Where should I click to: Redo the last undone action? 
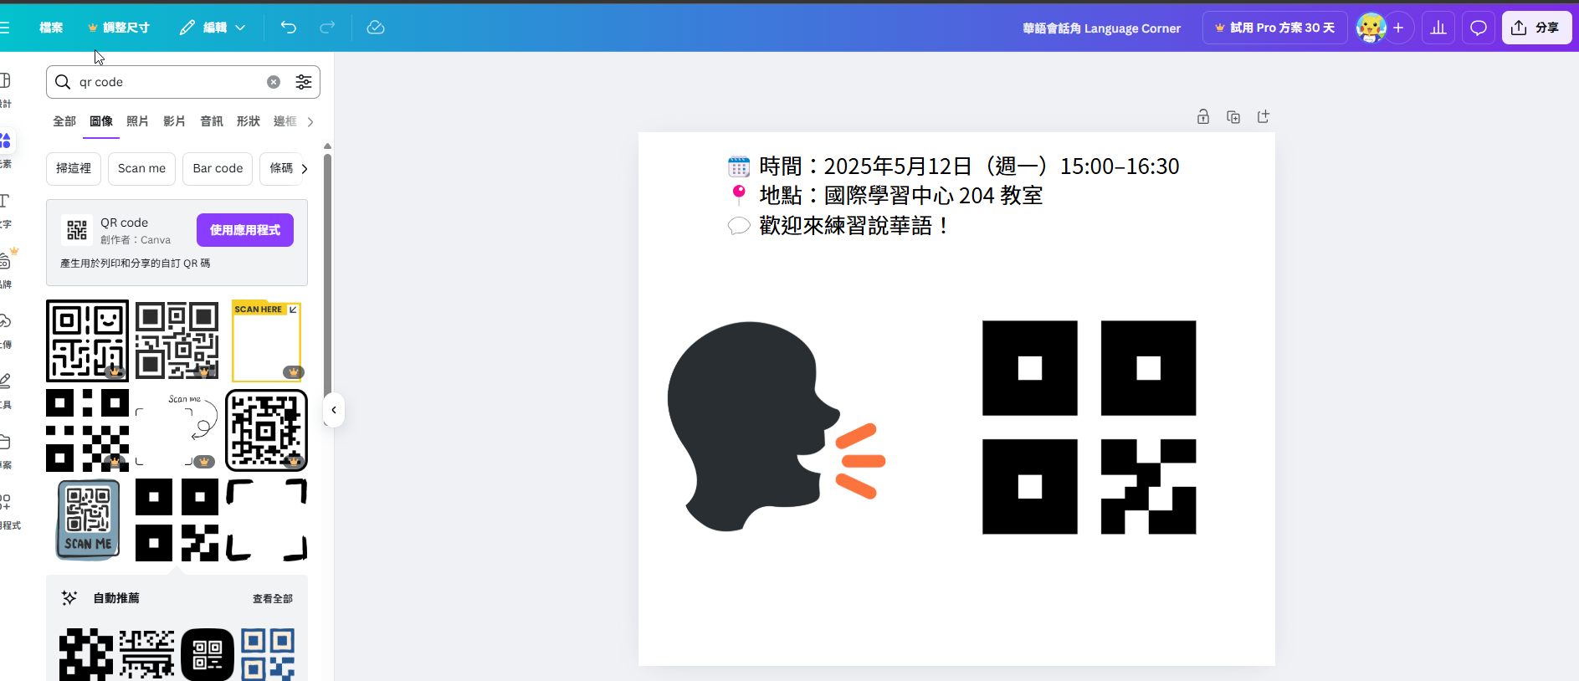[327, 28]
